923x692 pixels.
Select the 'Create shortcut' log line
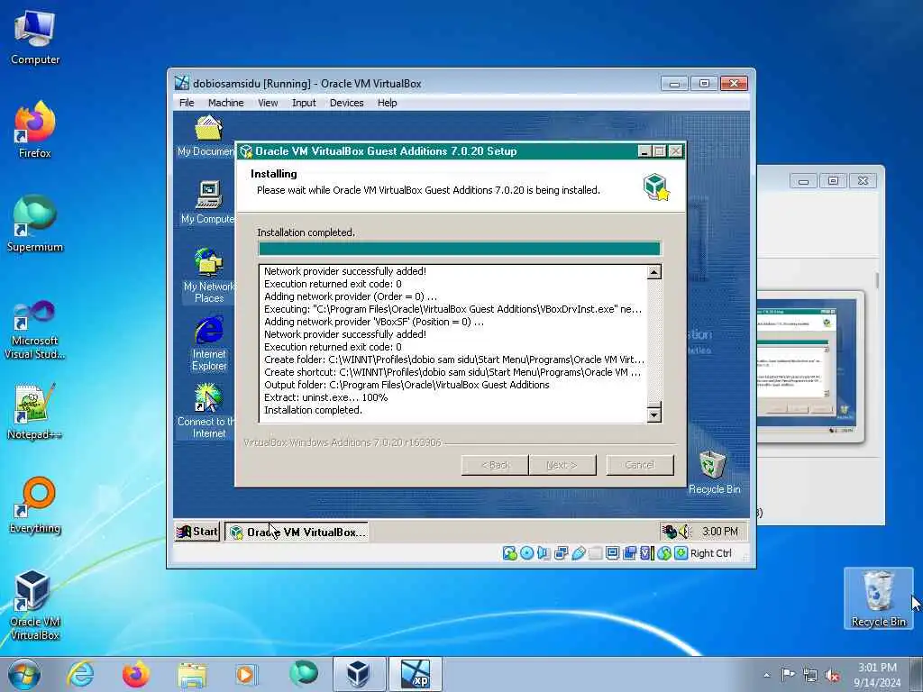pos(452,372)
